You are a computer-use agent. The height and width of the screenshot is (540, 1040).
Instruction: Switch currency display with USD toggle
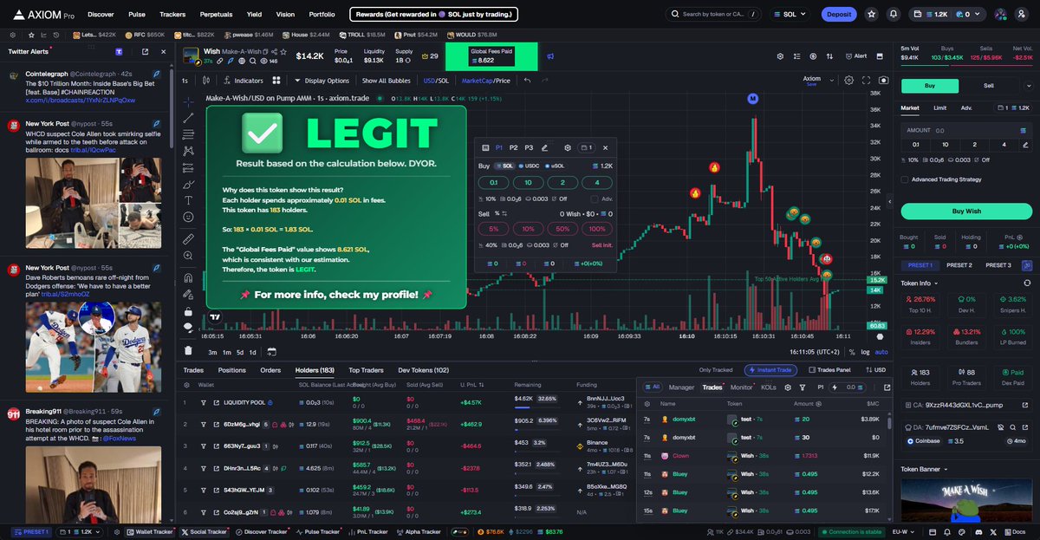874,370
